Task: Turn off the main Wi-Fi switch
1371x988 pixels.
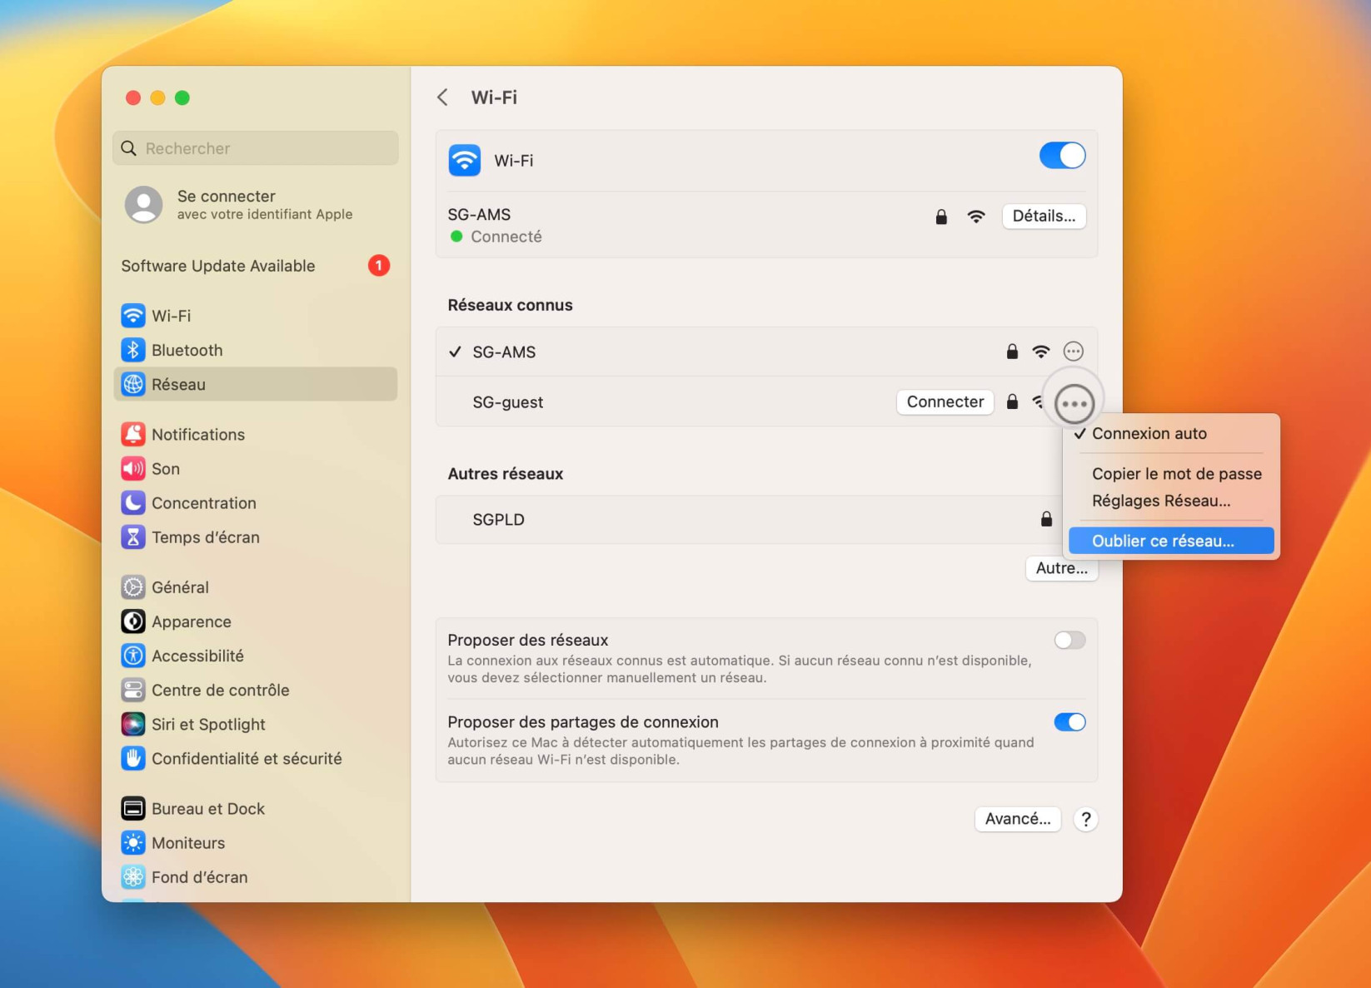Action: 1061,155
